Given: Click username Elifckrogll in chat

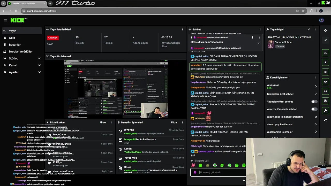Looking at the screenshot, I should (196, 146).
